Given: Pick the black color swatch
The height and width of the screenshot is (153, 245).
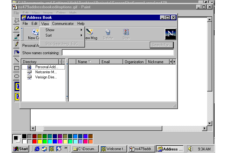Looking at the screenshot, I should 24,136.
